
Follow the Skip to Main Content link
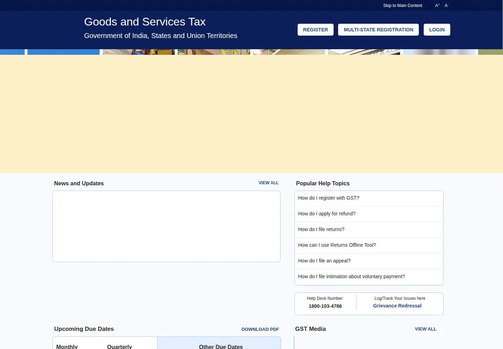[x=402, y=6]
